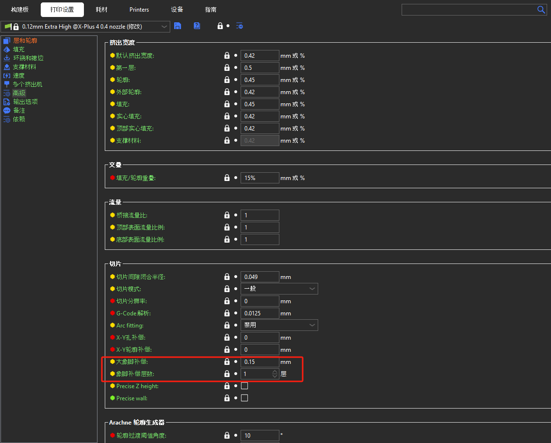551x443 pixels.
Task: Click the 默认挤出宽度 label
Action: [x=135, y=55]
